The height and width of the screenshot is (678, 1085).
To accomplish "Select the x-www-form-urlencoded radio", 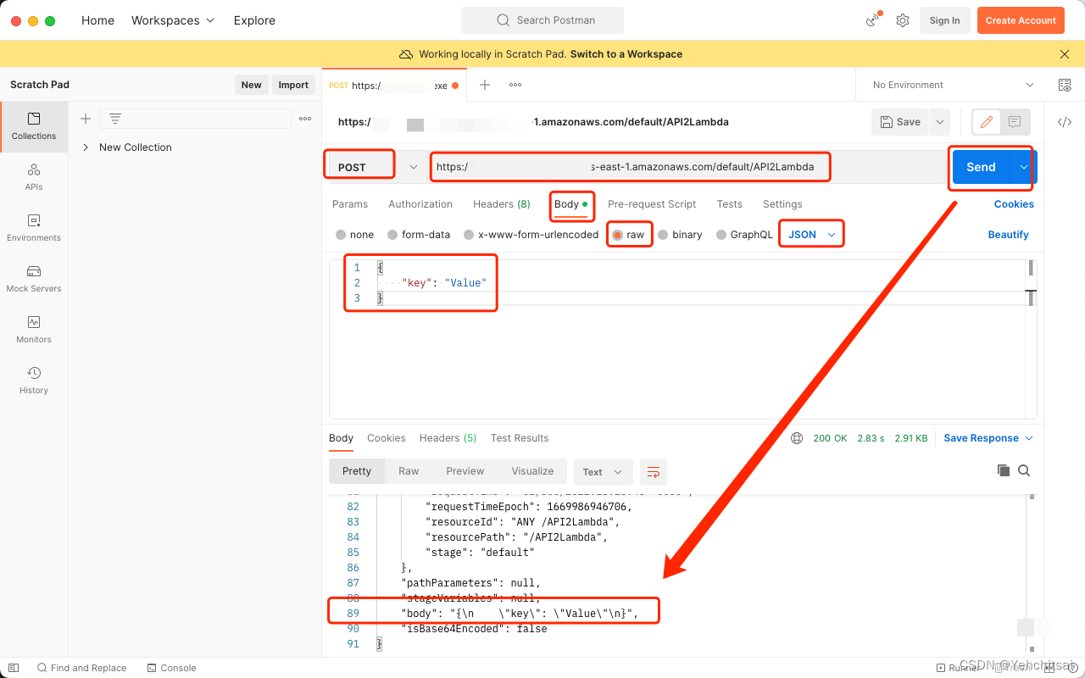I will click(469, 235).
